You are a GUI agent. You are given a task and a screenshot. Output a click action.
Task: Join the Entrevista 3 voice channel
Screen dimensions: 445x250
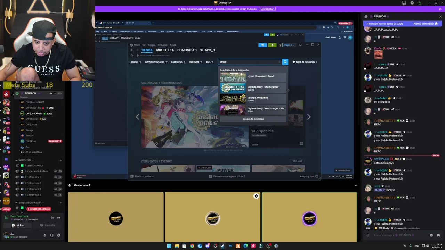tap(38, 189)
